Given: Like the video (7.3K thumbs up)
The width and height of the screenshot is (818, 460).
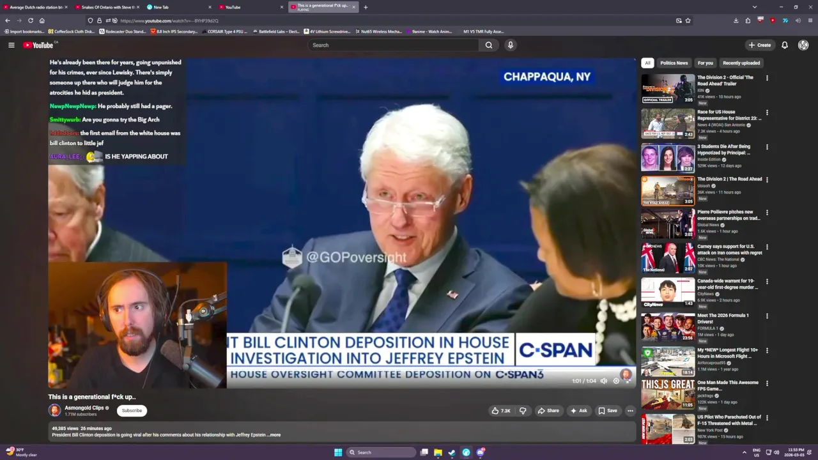Looking at the screenshot, I should pos(501,411).
